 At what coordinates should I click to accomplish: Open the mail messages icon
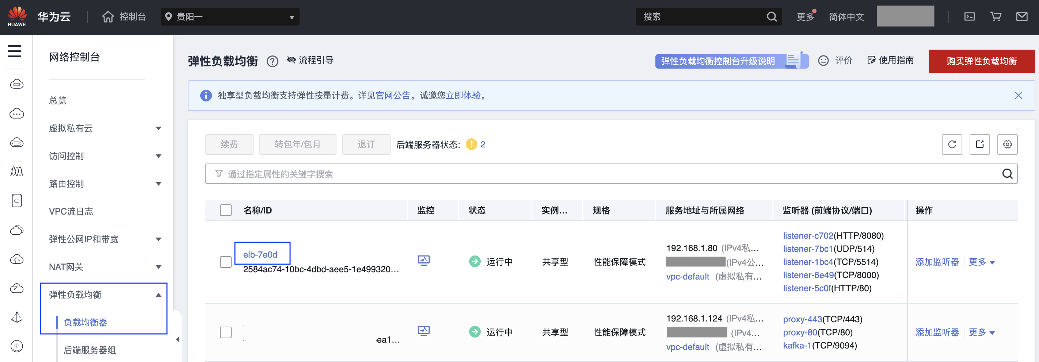tap(1022, 17)
